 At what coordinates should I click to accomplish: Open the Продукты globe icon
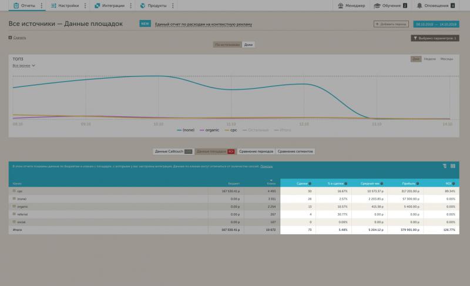pos(142,5)
